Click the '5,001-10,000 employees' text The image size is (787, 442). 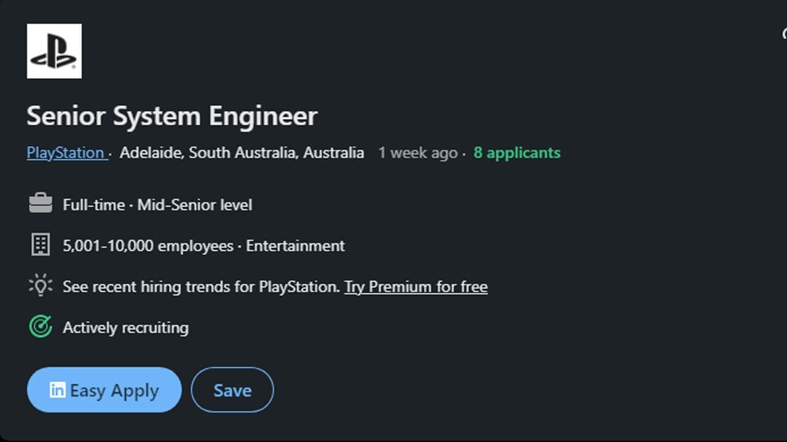coord(148,246)
